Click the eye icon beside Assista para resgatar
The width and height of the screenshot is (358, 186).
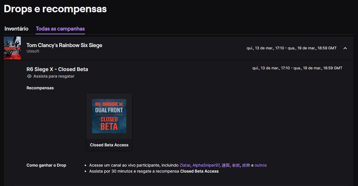29,76
